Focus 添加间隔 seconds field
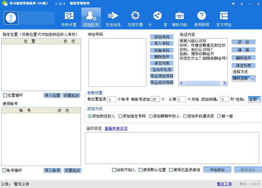262x188 pixels. (x=225, y=99)
